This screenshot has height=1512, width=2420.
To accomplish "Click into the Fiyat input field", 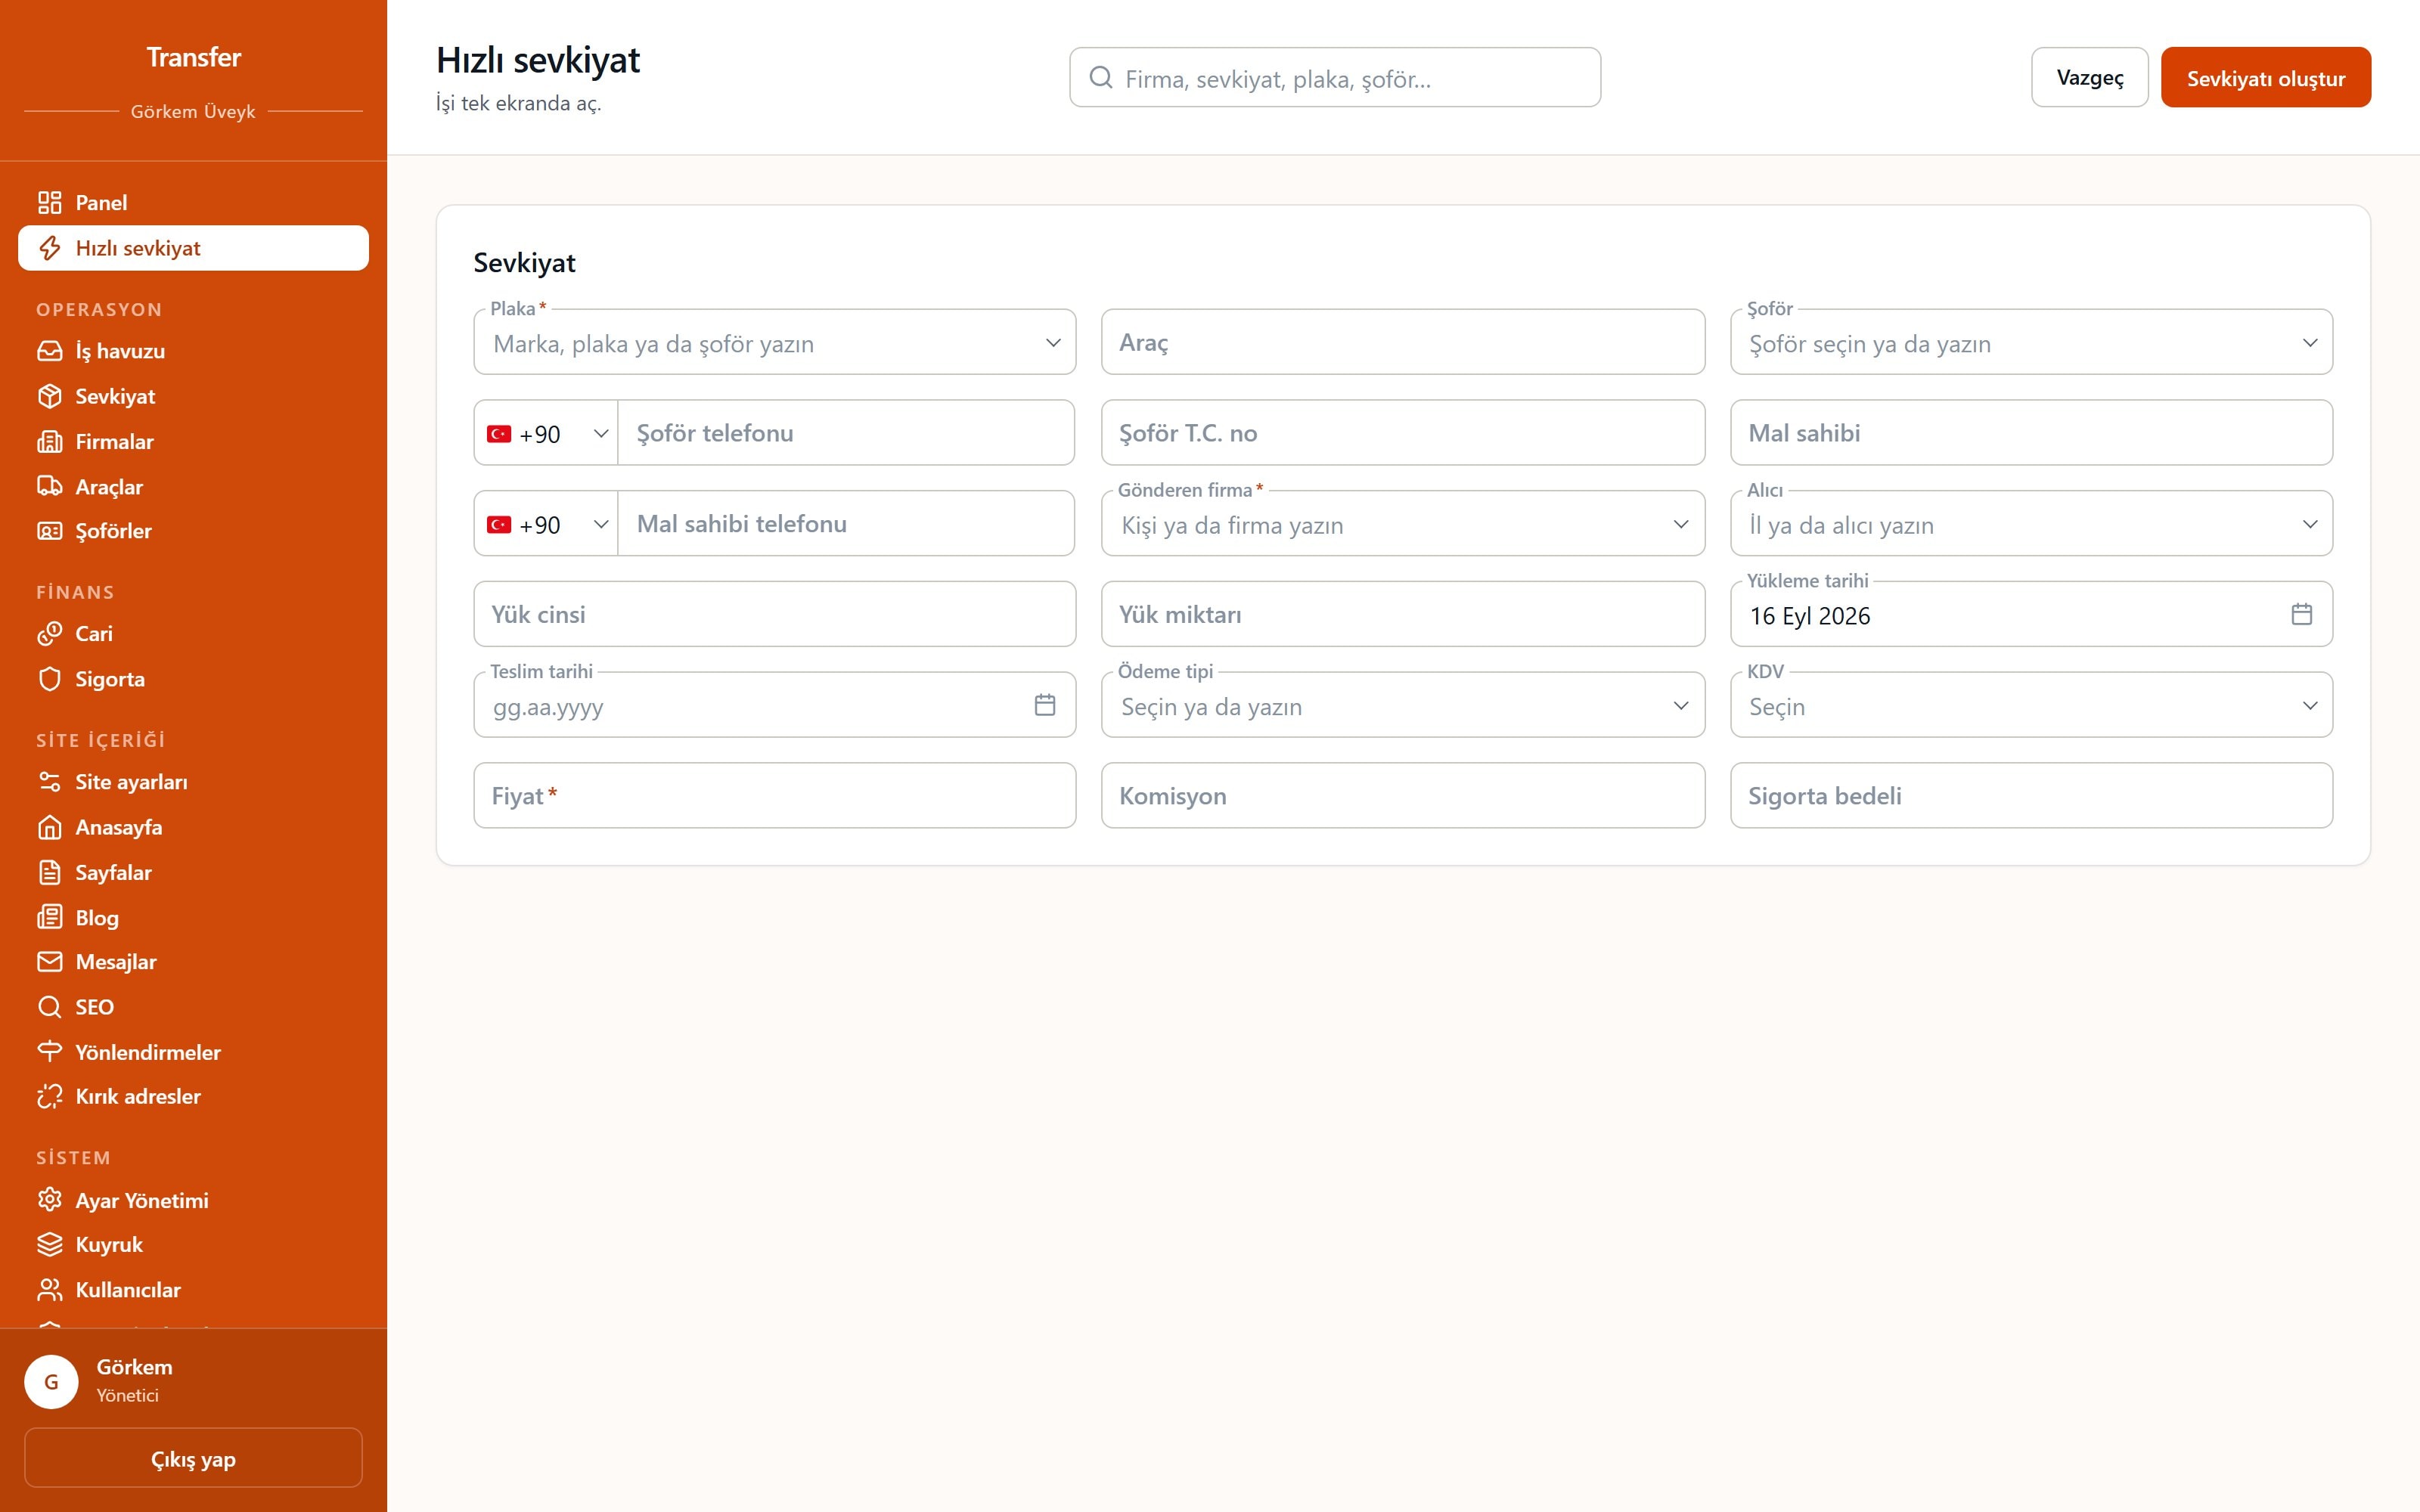I will pyautogui.click(x=775, y=796).
